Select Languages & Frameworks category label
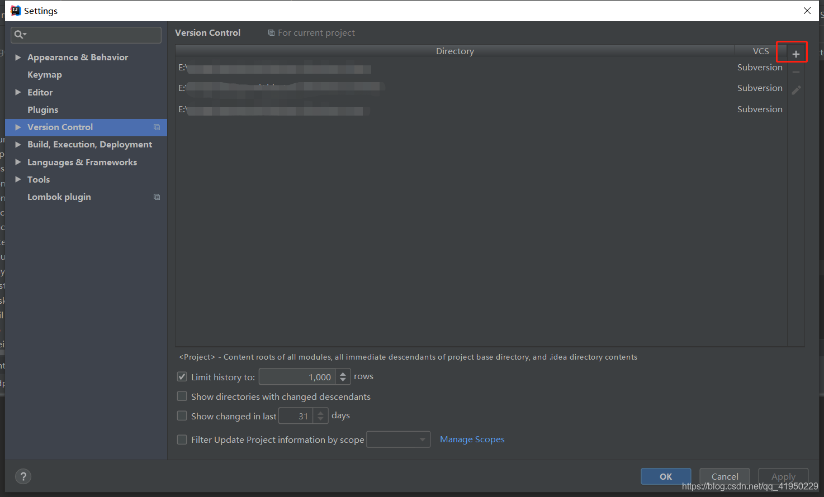 coord(82,162)
